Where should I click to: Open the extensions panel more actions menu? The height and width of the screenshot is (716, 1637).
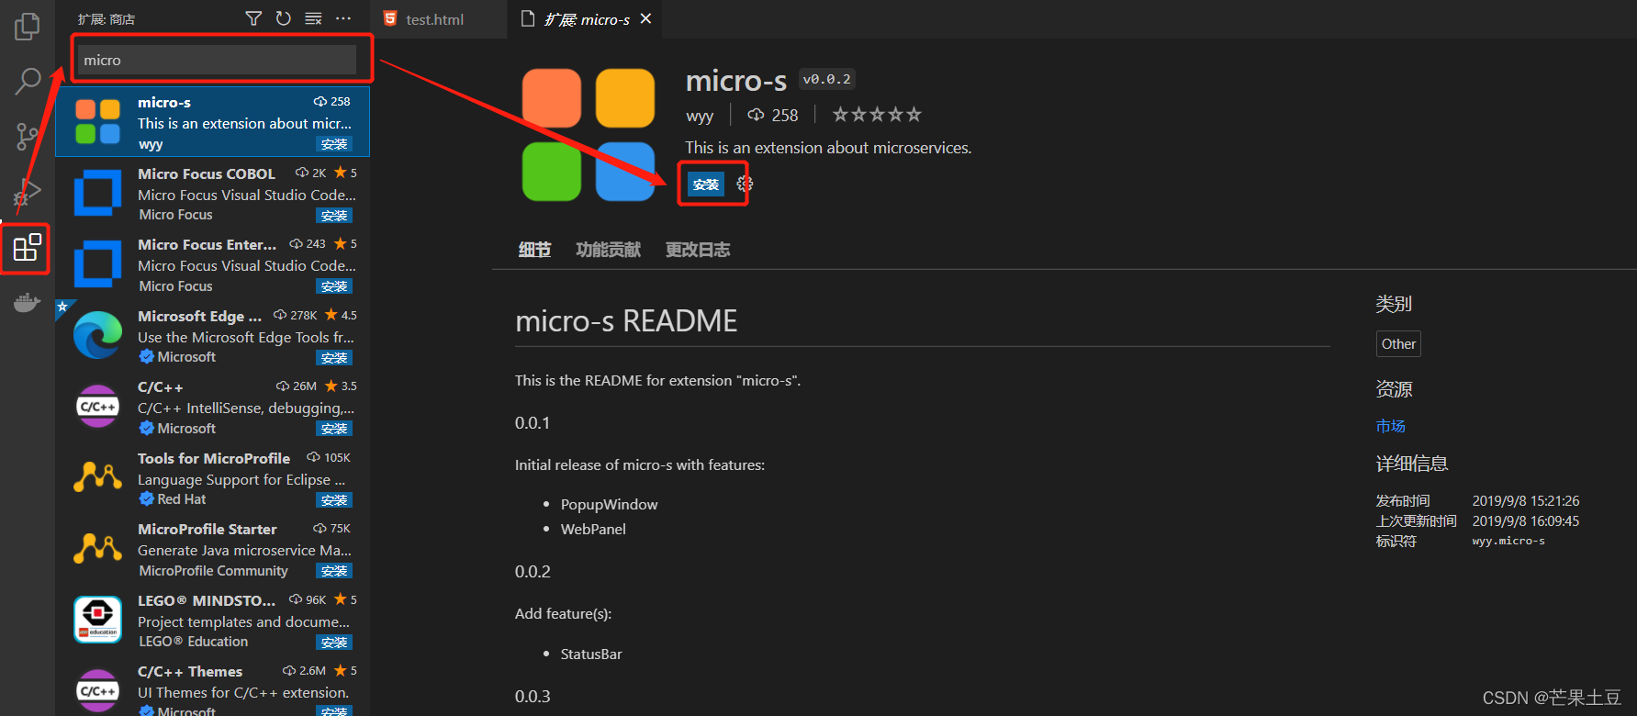click(x=343, y=18)
